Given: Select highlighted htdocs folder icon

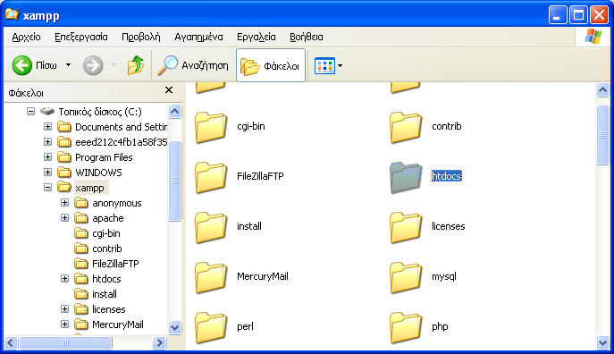Looking at the screenshot, I should [x=406, y=177].
